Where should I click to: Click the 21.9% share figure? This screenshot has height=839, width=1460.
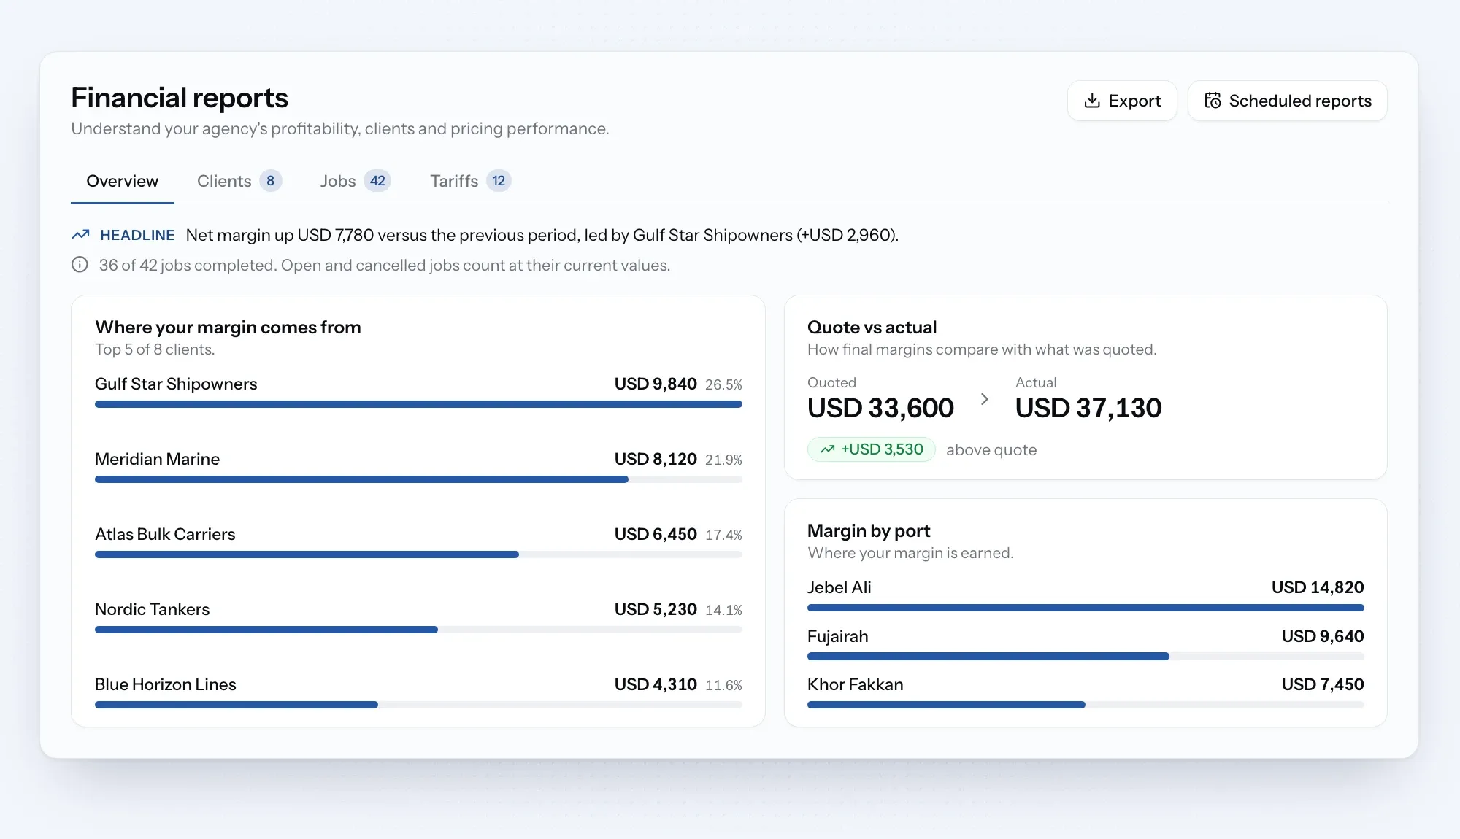click(723, 460)
